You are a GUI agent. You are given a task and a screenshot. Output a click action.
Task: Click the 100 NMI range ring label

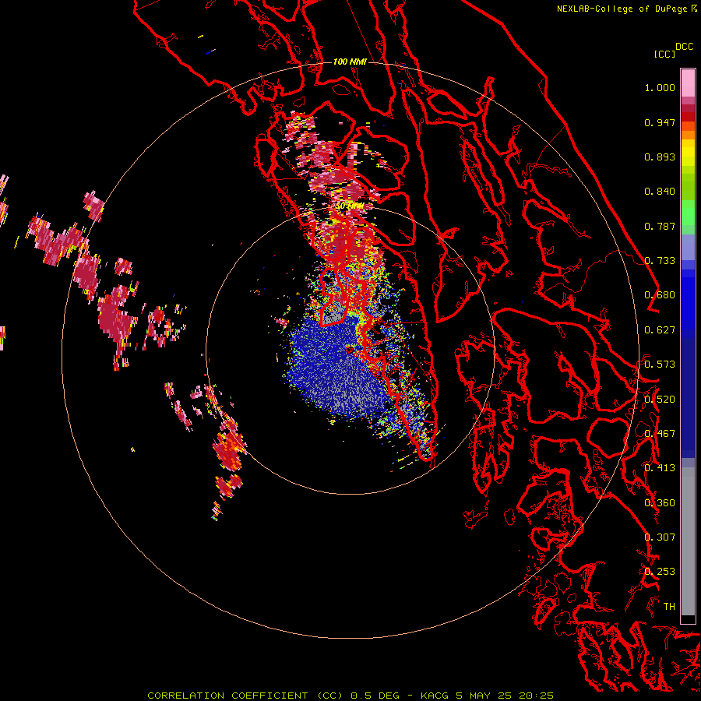tap(350, 62)
